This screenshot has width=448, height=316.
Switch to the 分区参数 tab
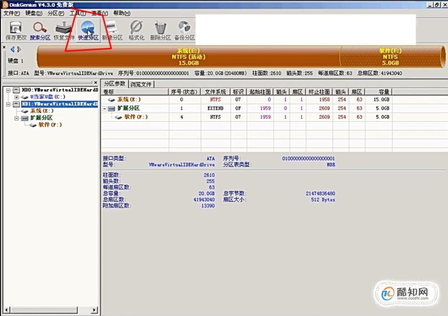[x=114, y=84]
